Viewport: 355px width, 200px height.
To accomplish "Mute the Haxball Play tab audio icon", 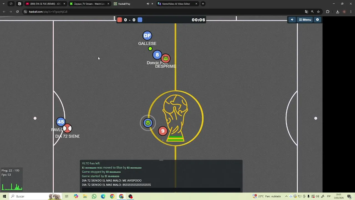I will [x=148, y=4].
